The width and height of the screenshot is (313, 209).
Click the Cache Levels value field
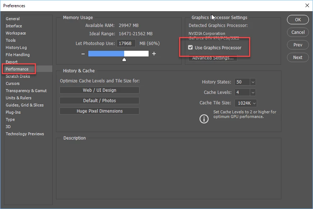(x=242, y=92)
